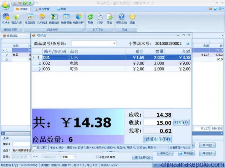Open 销售统计 sales statistics icon
Viewport: 225px width, 168px height.
click(54, 18)
